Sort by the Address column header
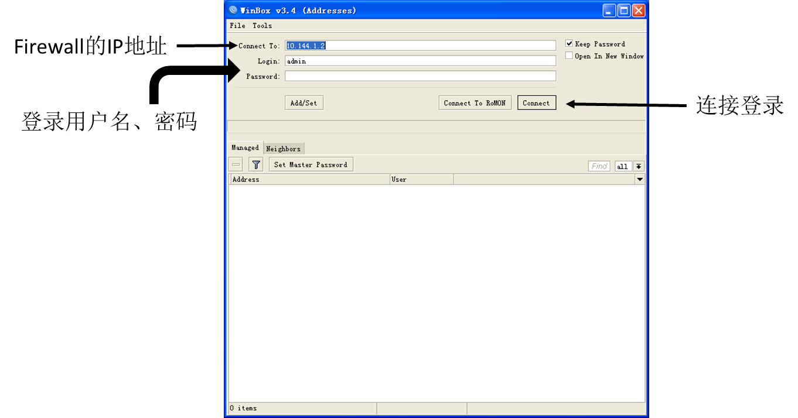 pos(309,180)
